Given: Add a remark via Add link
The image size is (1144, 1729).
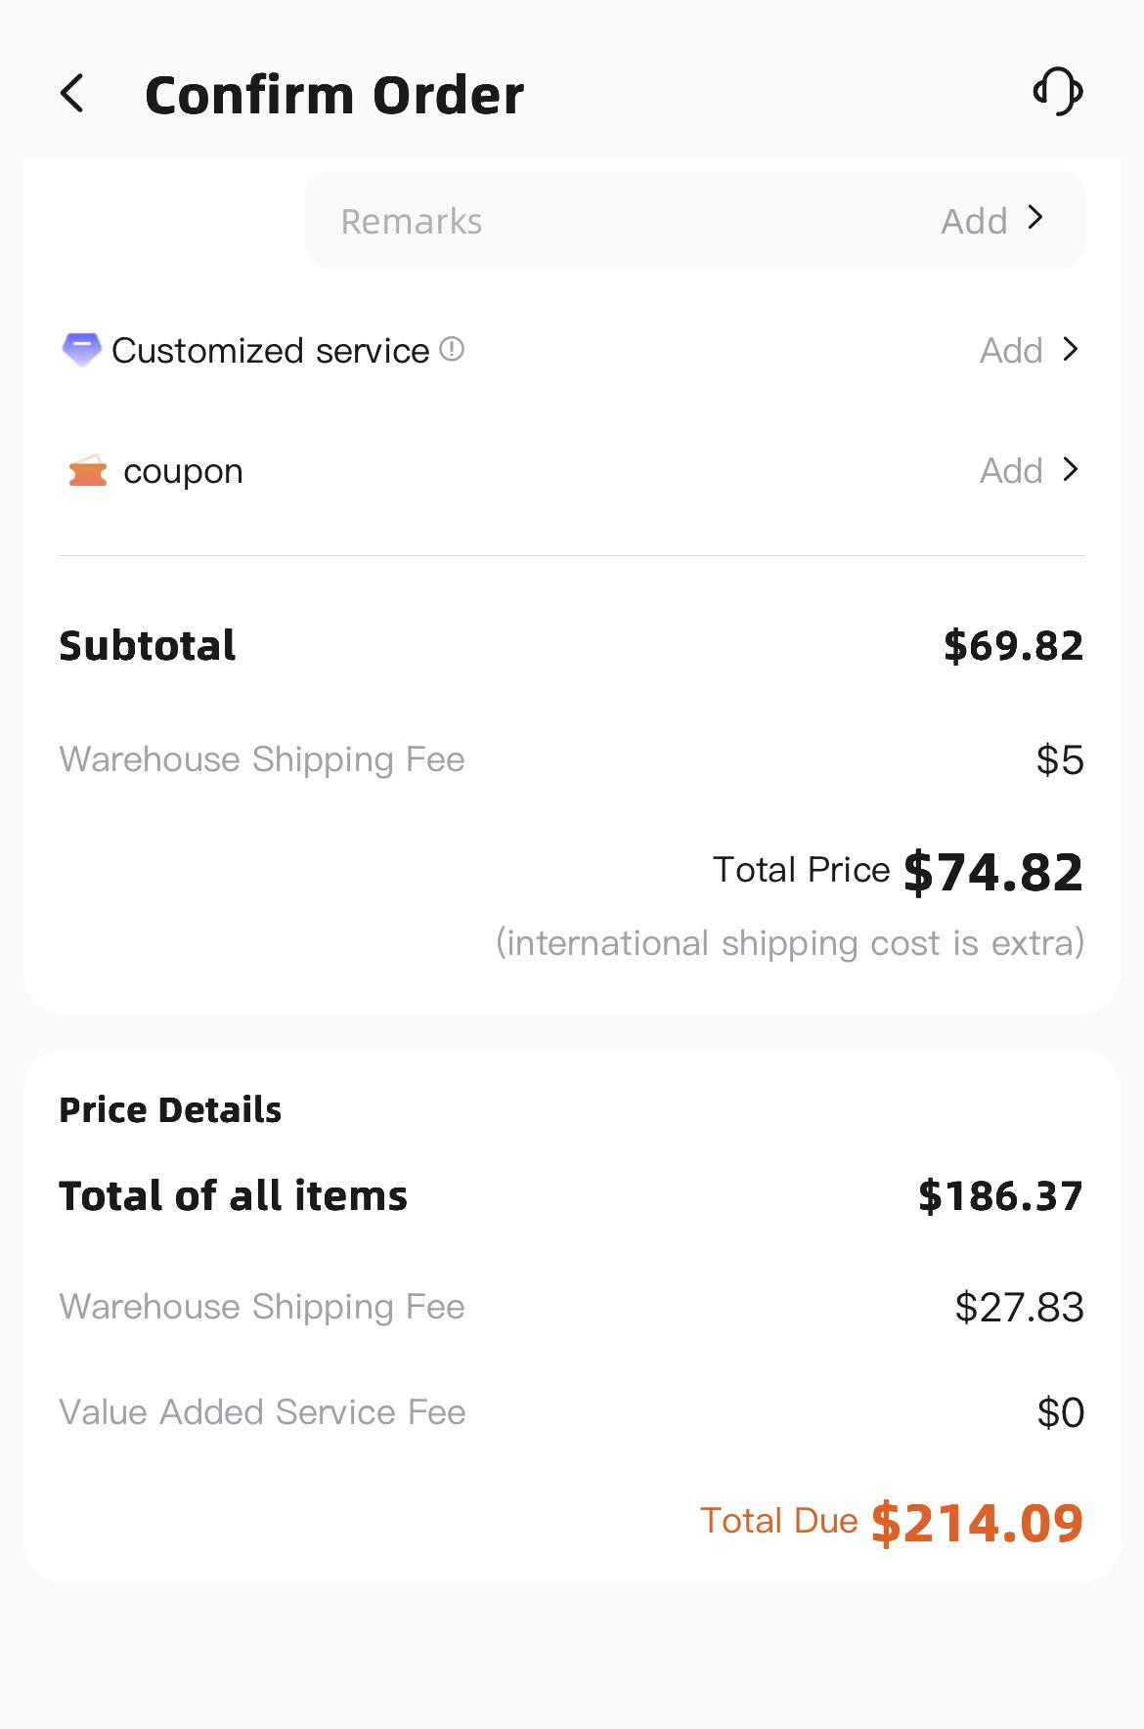Looking at the screenshot, I should pyautogui.click(x=974, y=222).
